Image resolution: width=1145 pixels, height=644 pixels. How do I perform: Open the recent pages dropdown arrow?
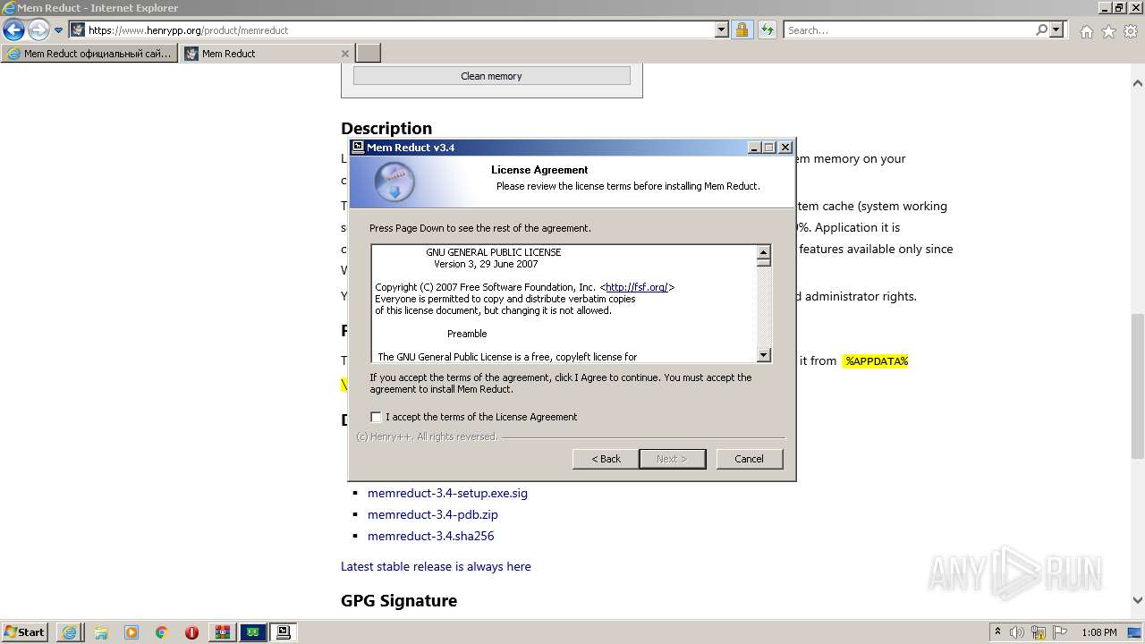tap(59, 30)
